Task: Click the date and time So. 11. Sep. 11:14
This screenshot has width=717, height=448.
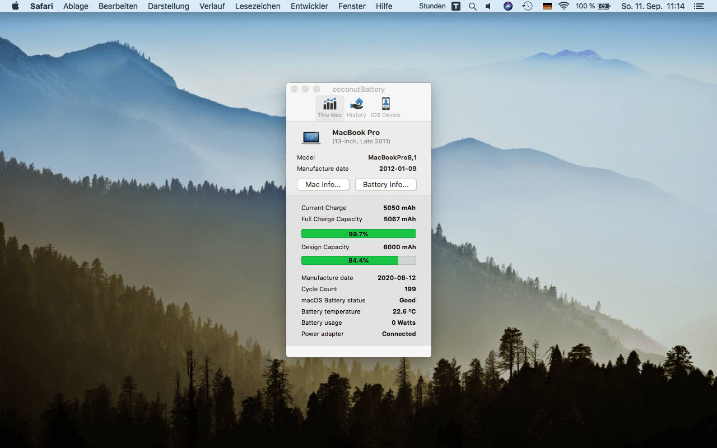Action: [x=653, y=6]
